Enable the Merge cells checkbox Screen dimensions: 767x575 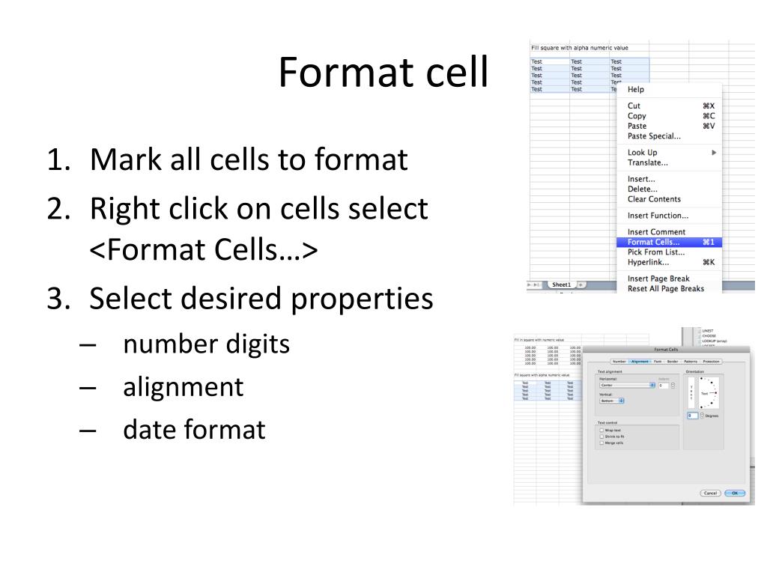pyautogui.click(x=601, y=443)
